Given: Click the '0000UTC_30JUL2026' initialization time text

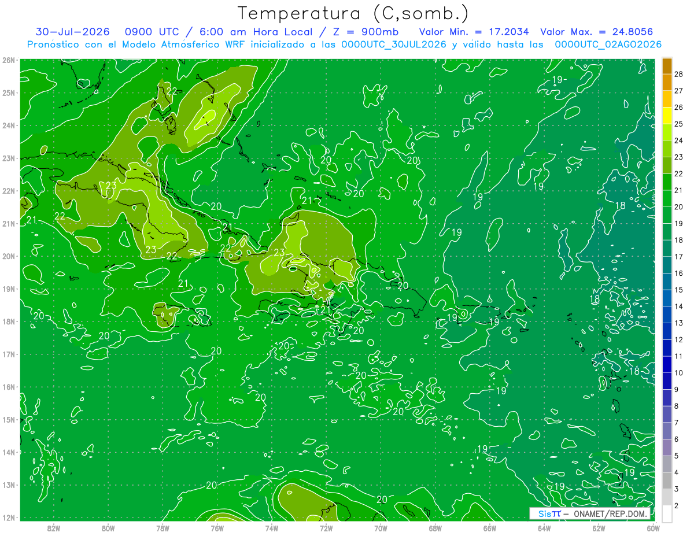Looking at the screenshot, I should coord(394,45).
